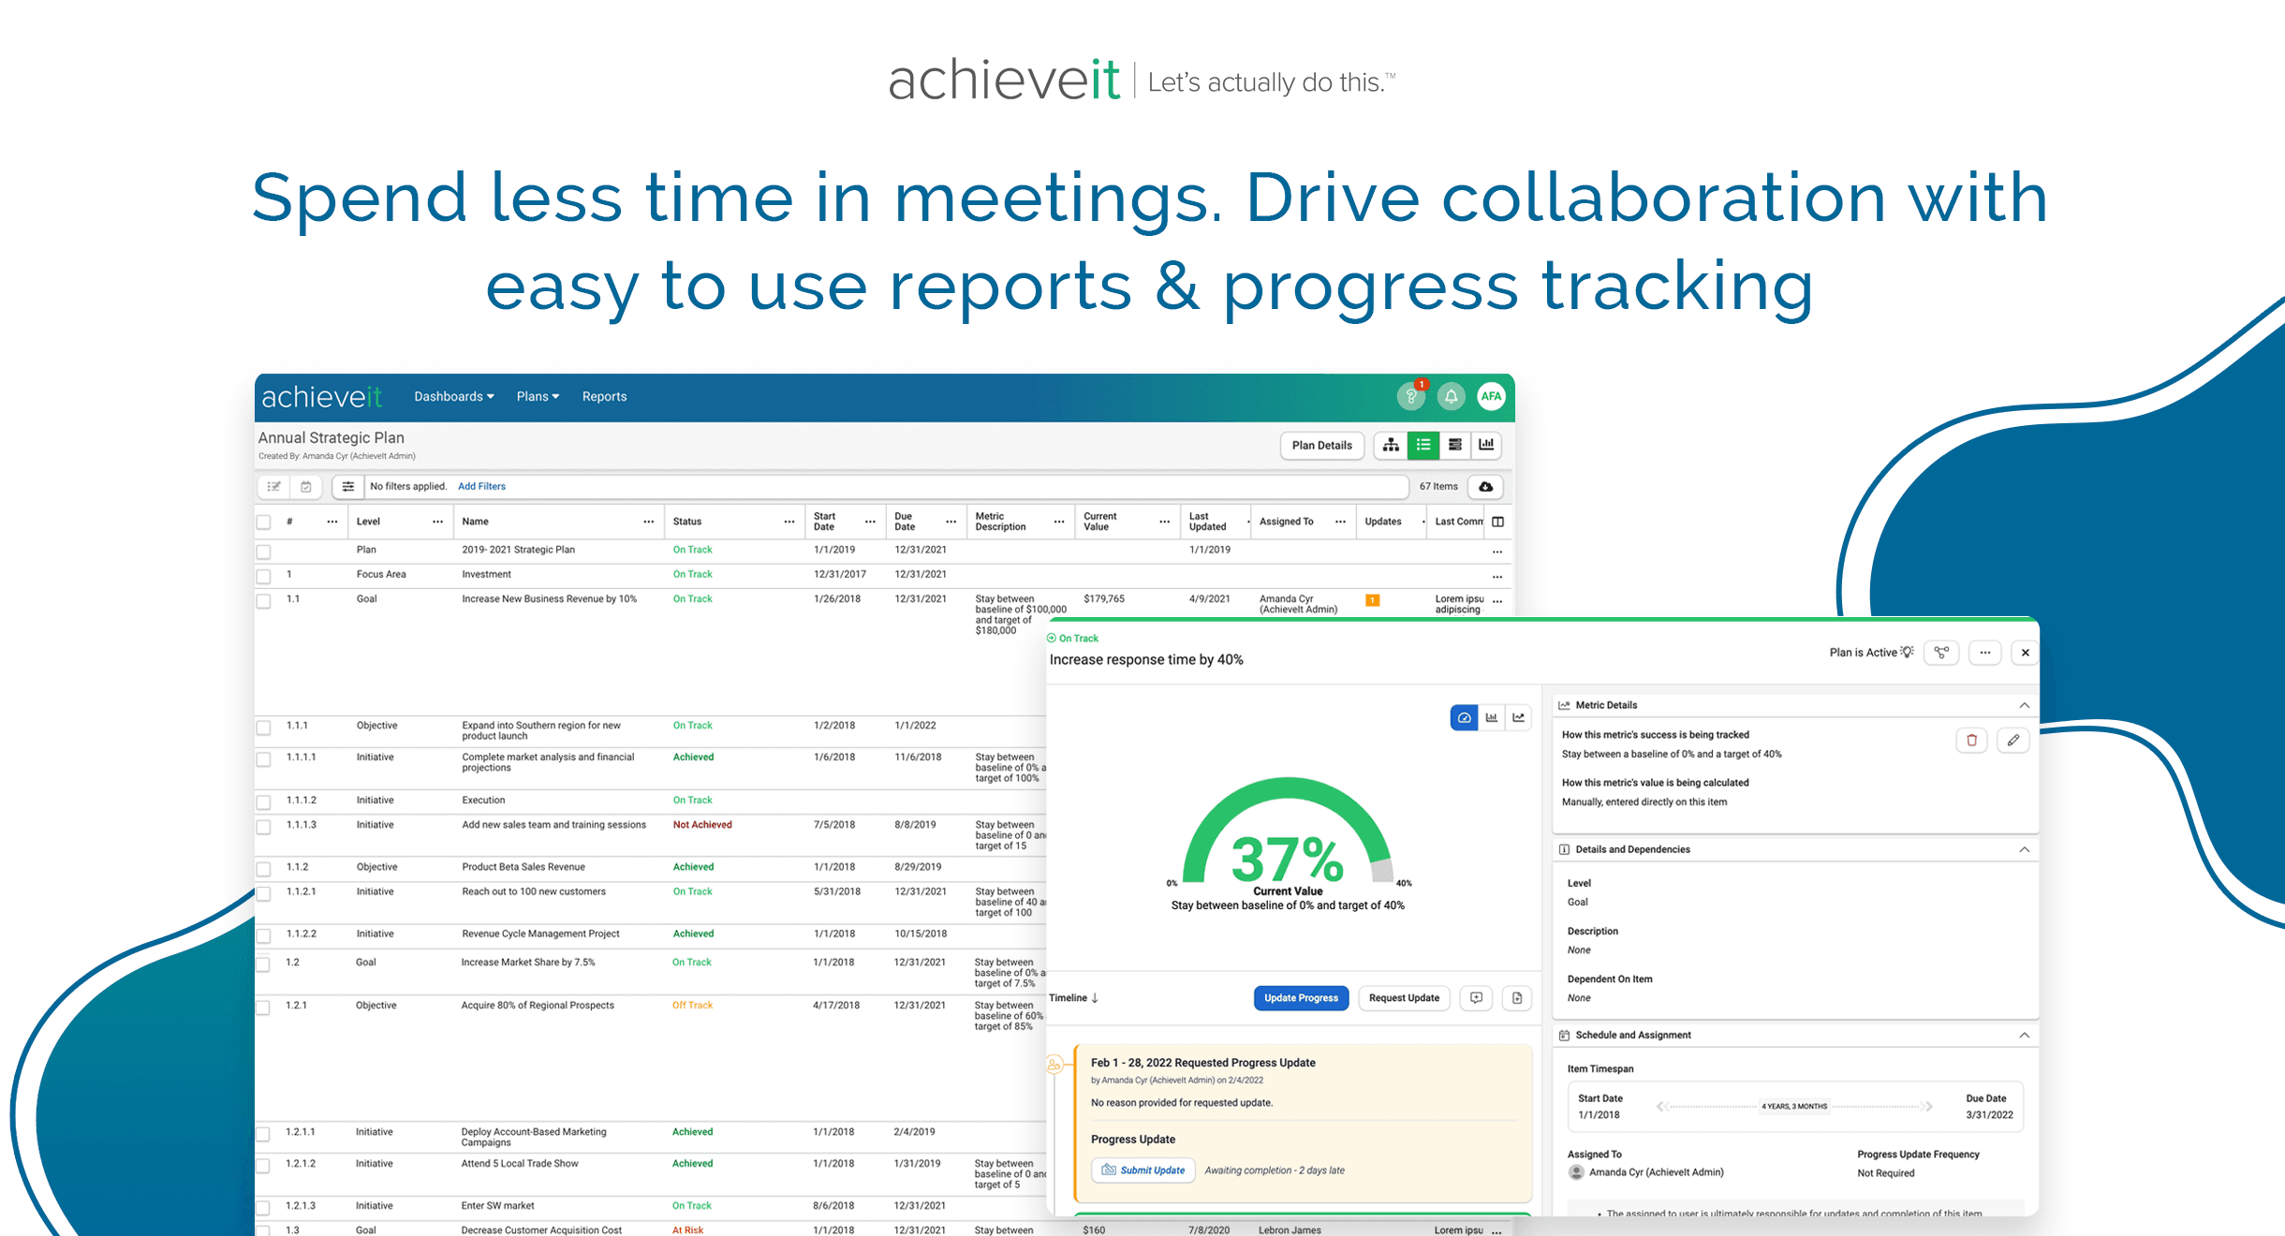Switch to the tree hierarchy view icon

point(1391,445)
